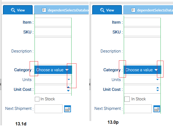
Task: Check In Stock box in left form
Action: (37, 99)
